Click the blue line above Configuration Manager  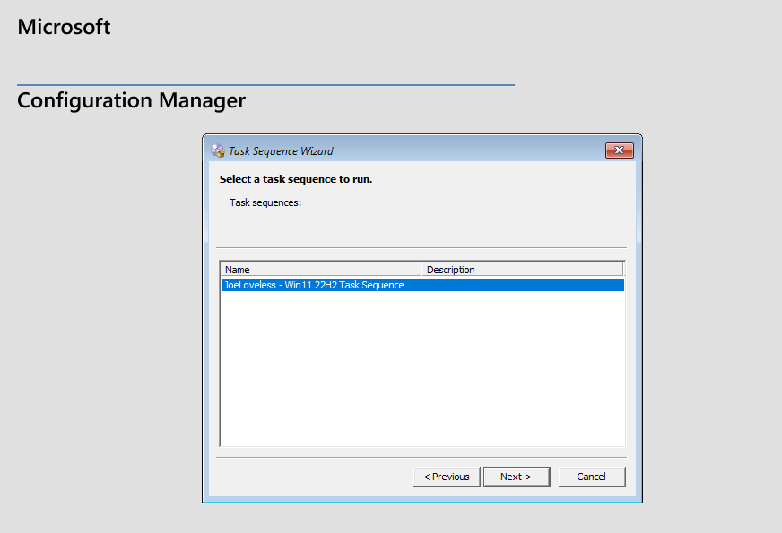pyautogui.click(x=265, y=85)
